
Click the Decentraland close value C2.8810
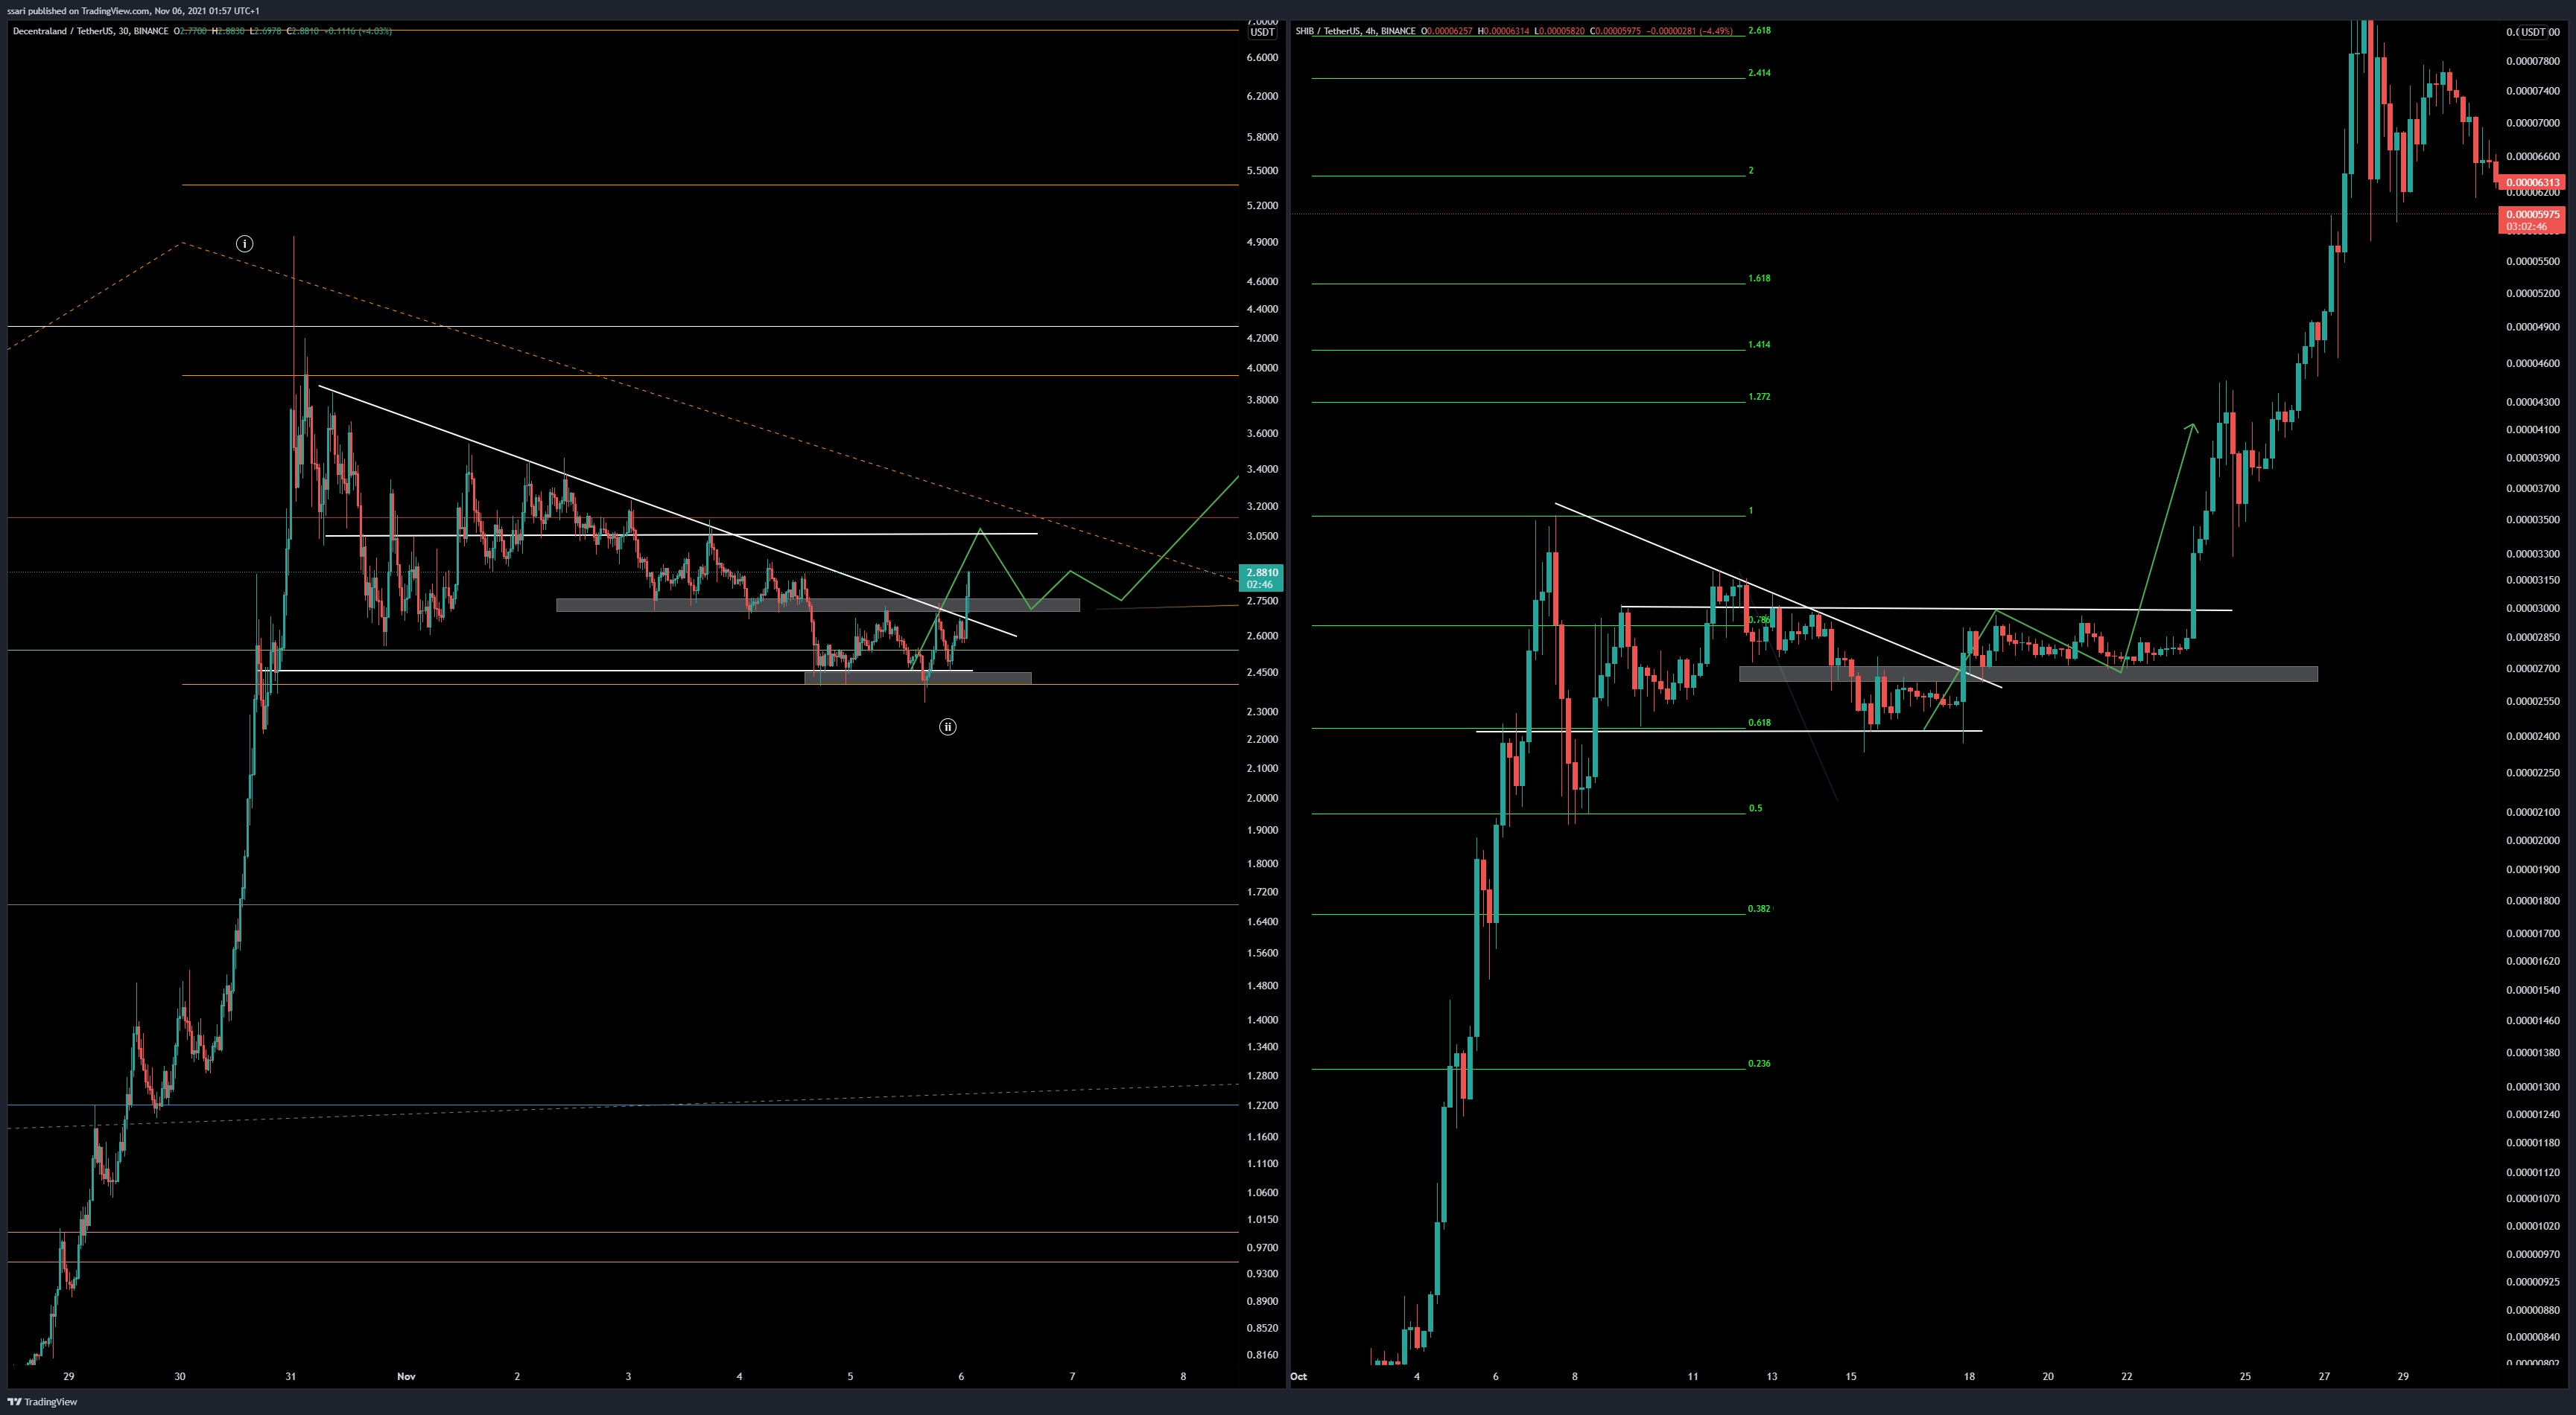point(303,31)
